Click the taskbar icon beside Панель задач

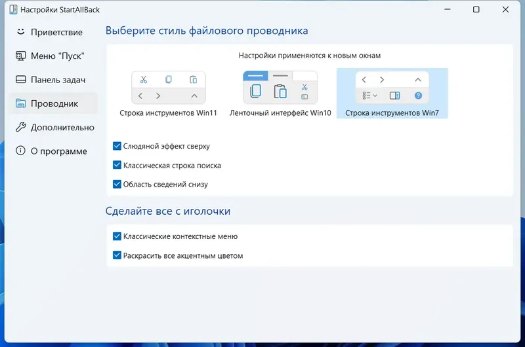(x=21, y=79)
